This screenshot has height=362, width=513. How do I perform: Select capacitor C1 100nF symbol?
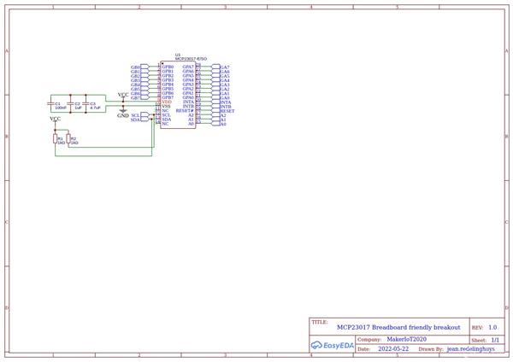point(50,103)
